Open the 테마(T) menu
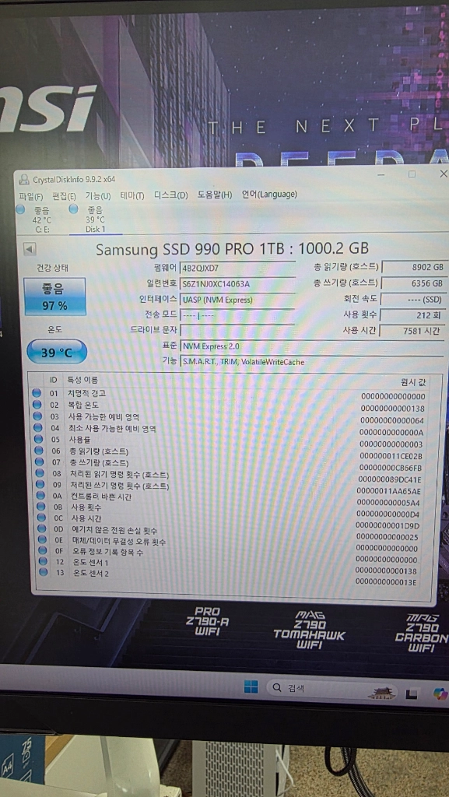 click(132, 195)
